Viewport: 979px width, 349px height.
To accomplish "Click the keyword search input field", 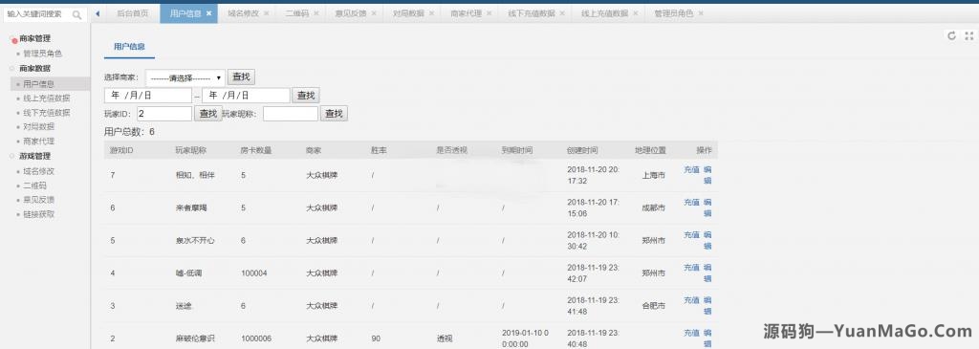I will 37,14.
